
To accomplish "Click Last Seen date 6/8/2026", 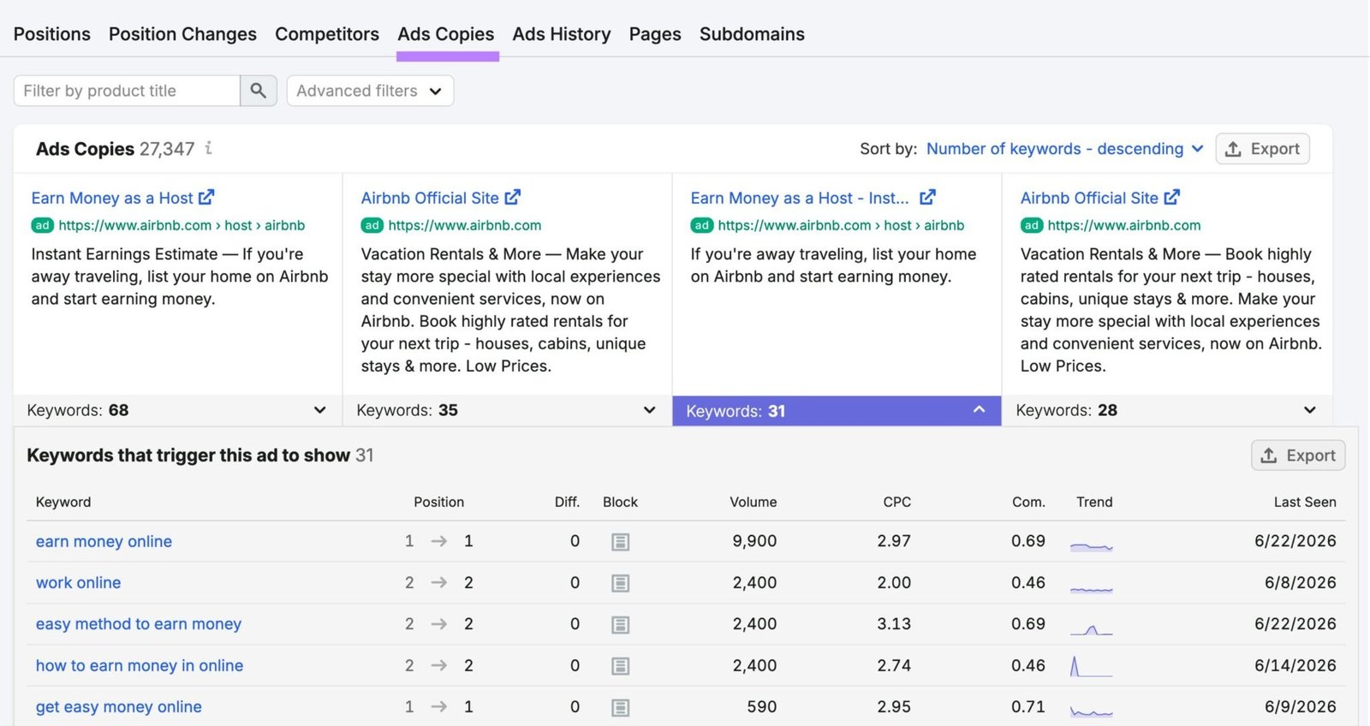I will (1301, 582).
